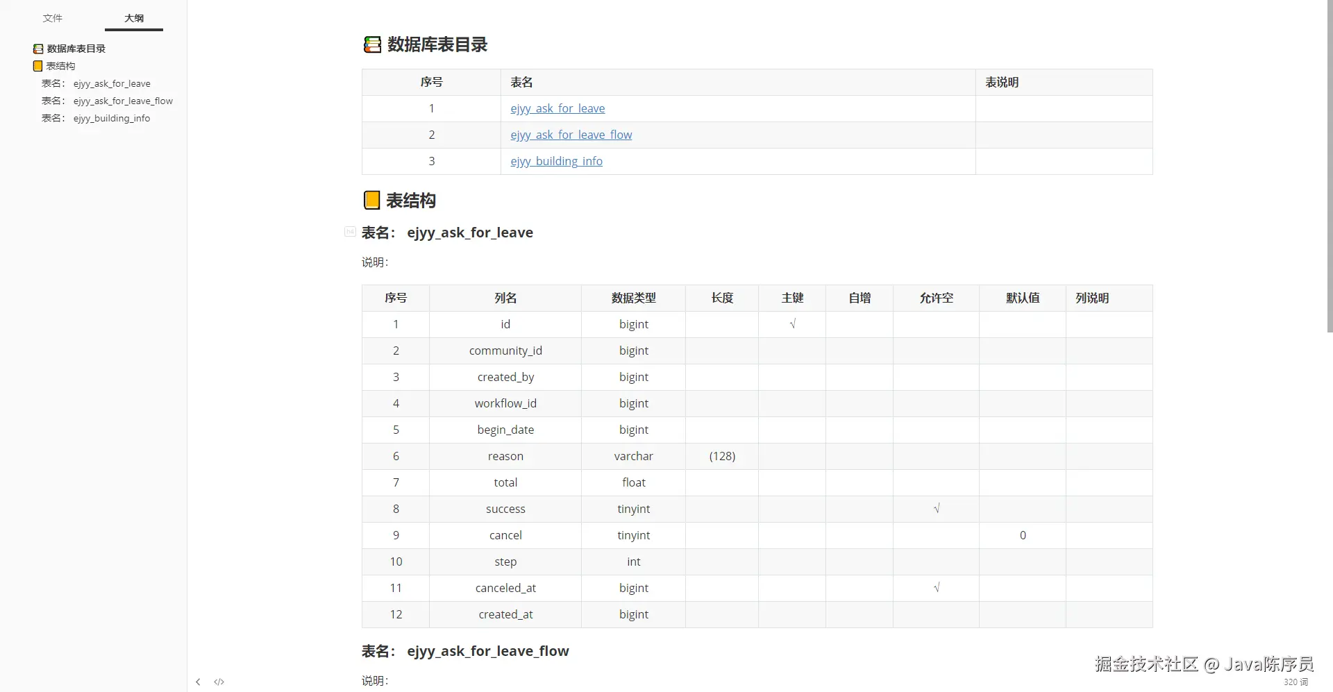The height and width of the screenshot is (692, 1333).
Task: Click the 说明: line under the ejyy_ask_for_leave heading
Action: pyautogui.click(x=375, y=262)
